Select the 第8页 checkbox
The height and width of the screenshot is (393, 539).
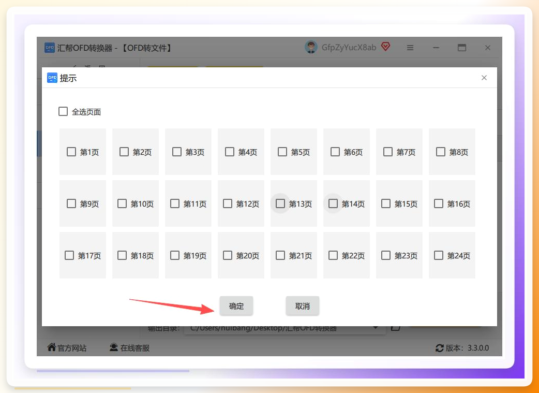tap(441, 152)
